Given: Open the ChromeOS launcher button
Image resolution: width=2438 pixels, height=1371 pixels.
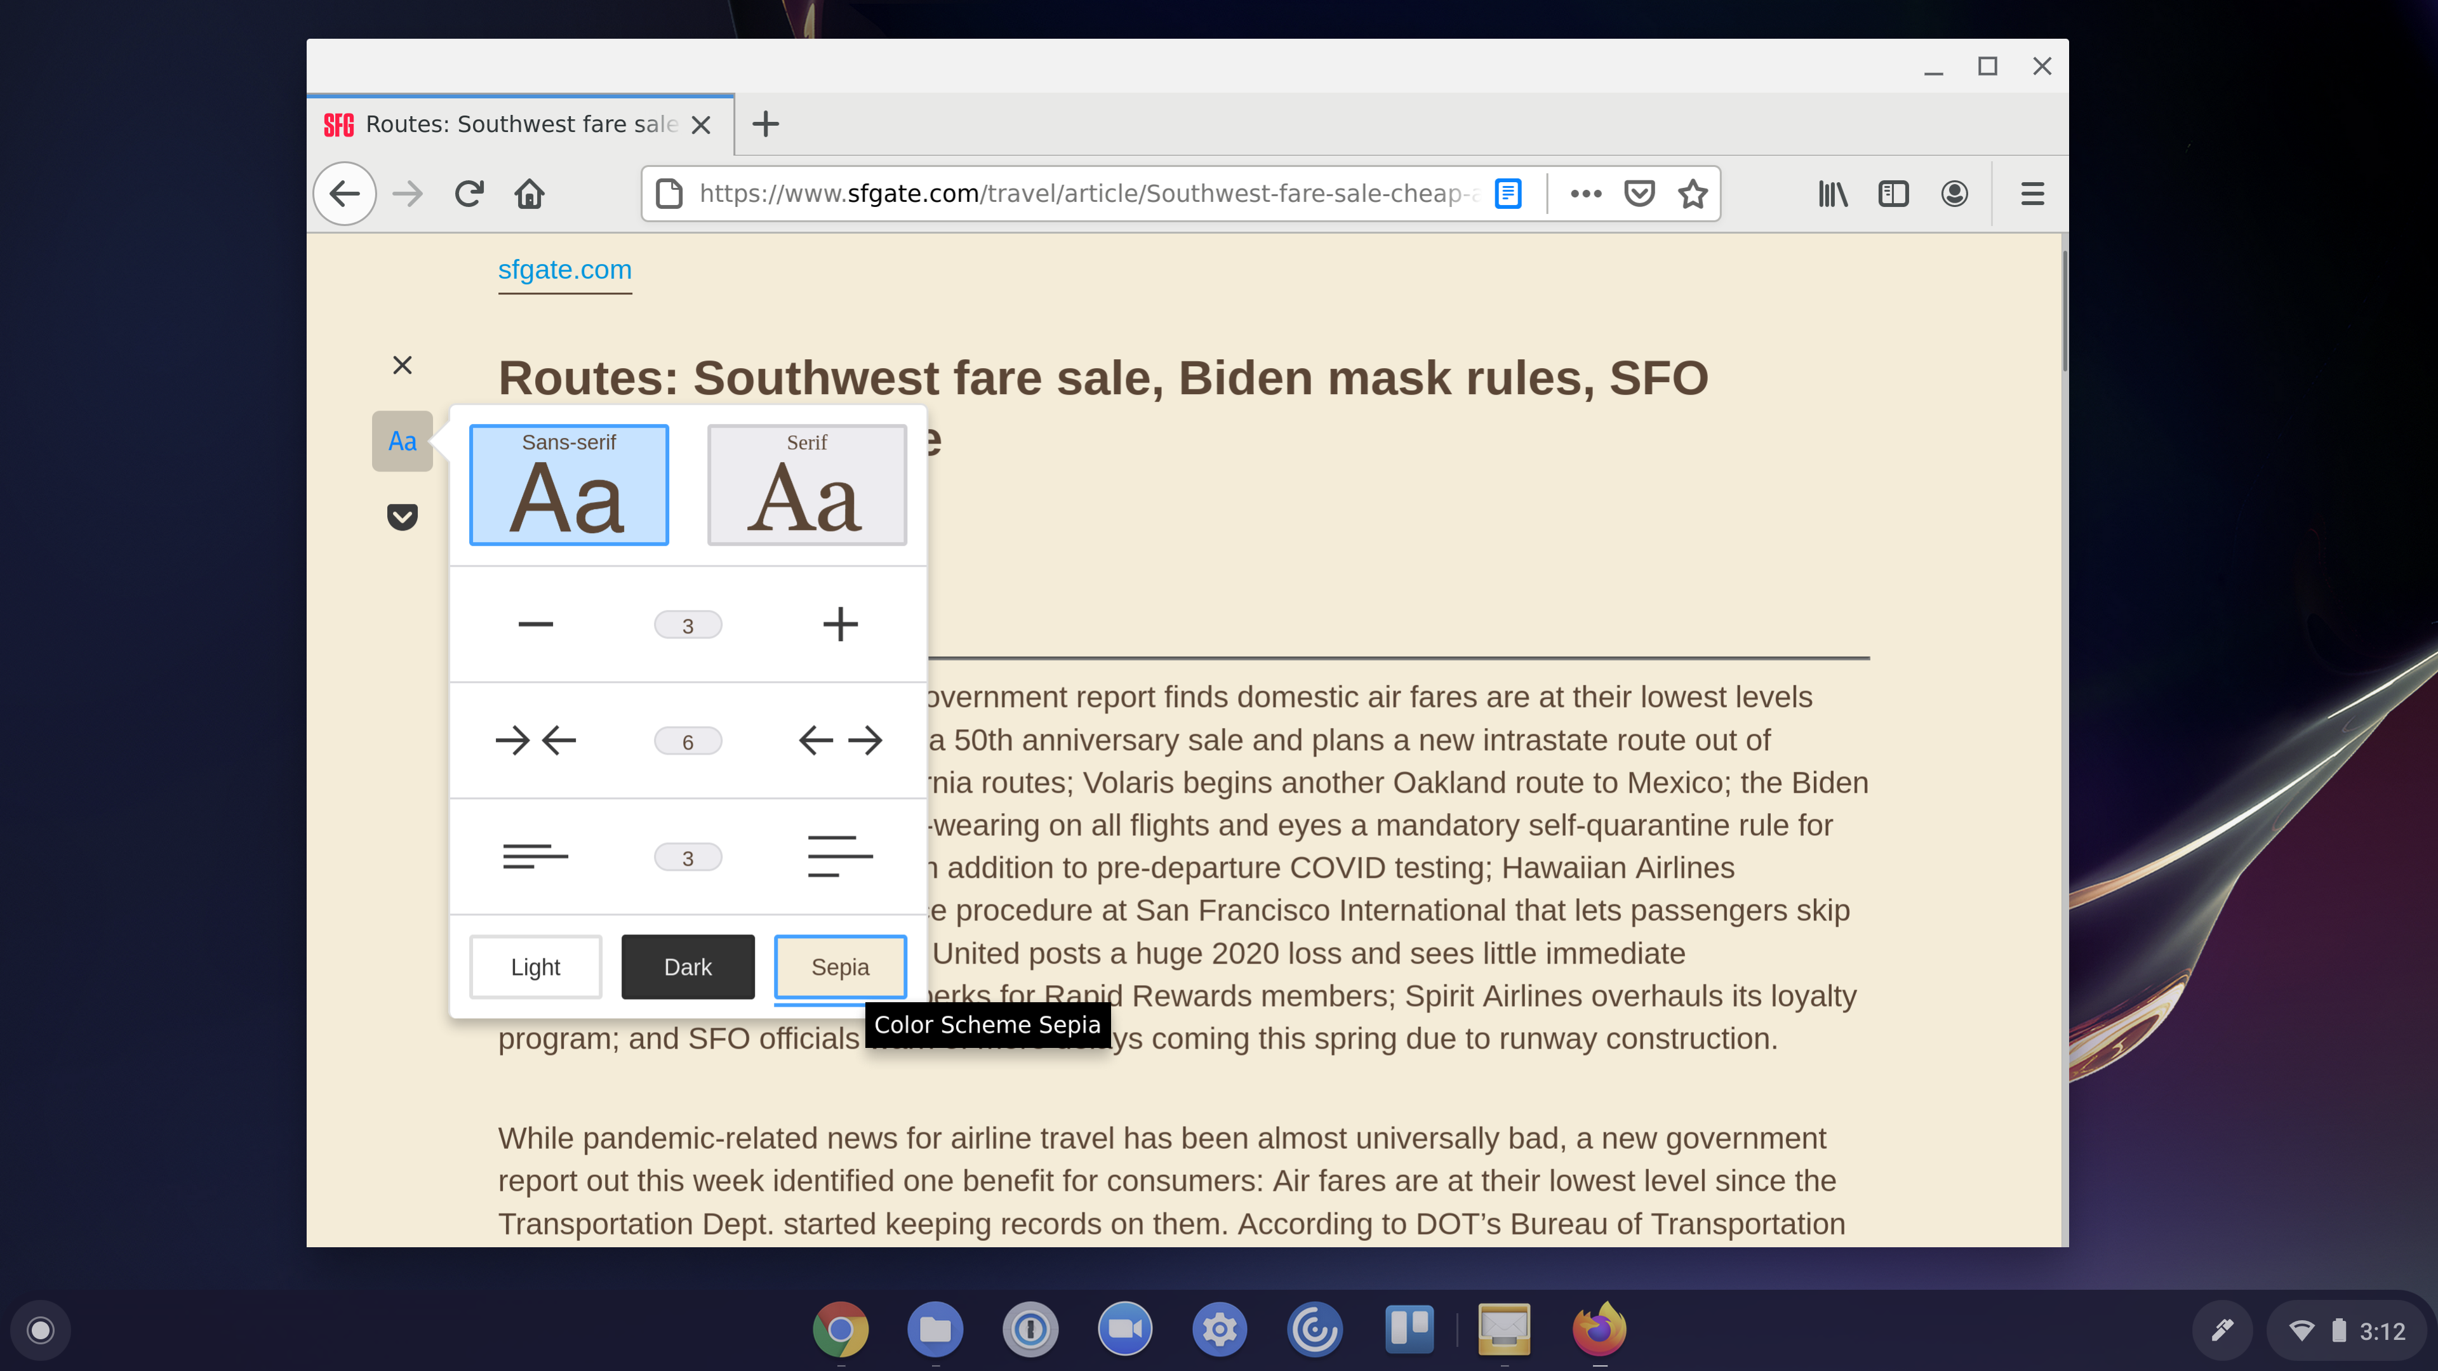Looking at the screenshot, I should 41,1330.
